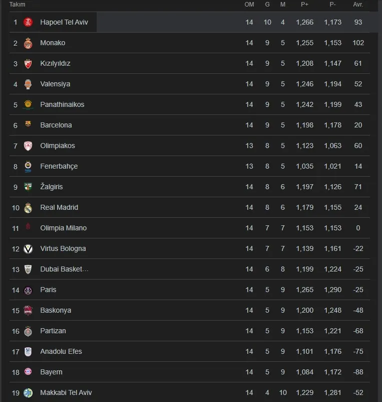Click the Makkabi Tel Aviv team name
The width and height of the screenshot is (382, 402).
[x=66, y=393]
